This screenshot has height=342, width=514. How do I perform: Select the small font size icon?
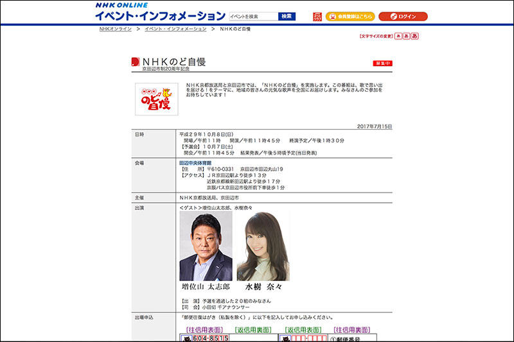click(398, 37)
